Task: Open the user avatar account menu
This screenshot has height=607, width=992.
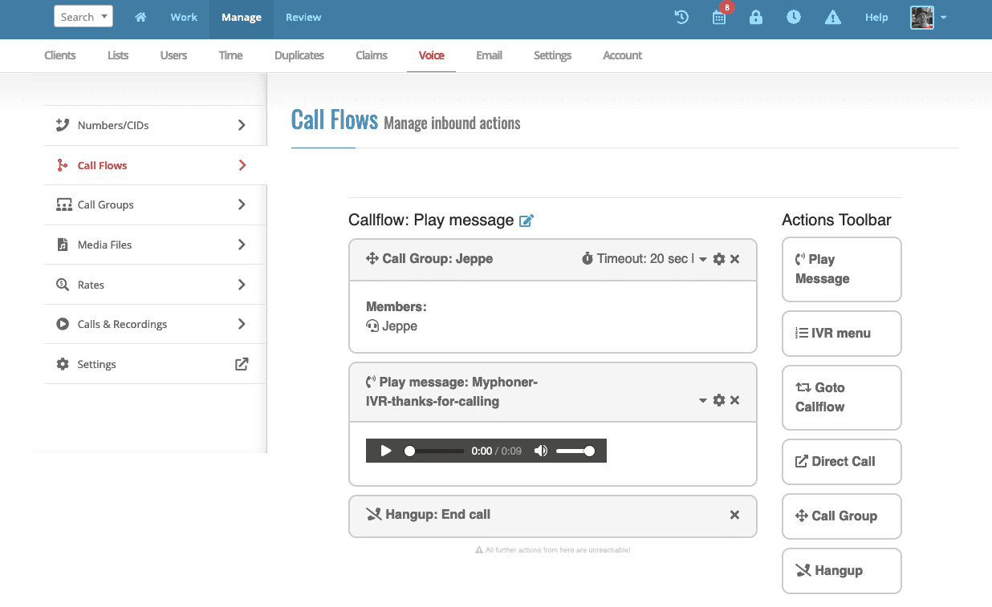Action: point(929,17)
